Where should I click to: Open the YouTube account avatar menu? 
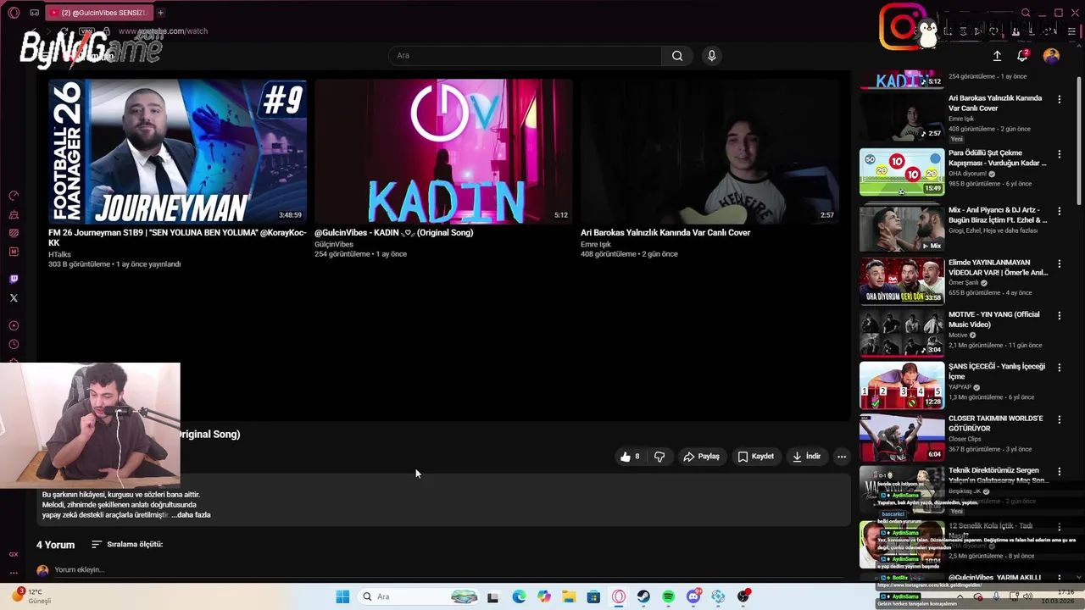(x=1051, y=56)
